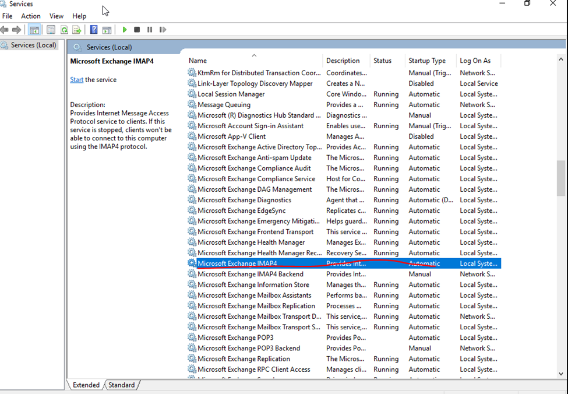This screenshot has height=394, width=568.
Task: Toggle Show/Hide Console Tree icon
Action: 34,30
